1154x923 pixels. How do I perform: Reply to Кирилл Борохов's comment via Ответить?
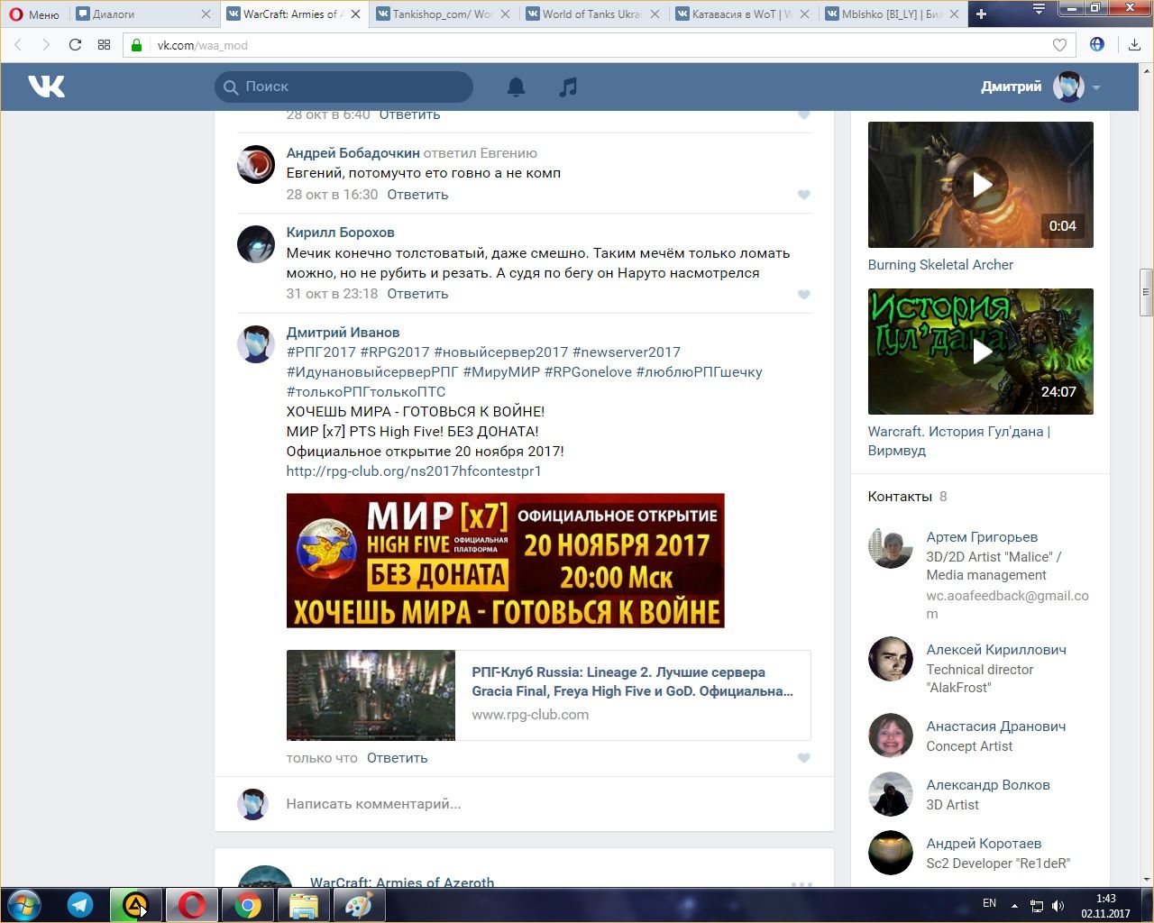click(x=417, y=294)
